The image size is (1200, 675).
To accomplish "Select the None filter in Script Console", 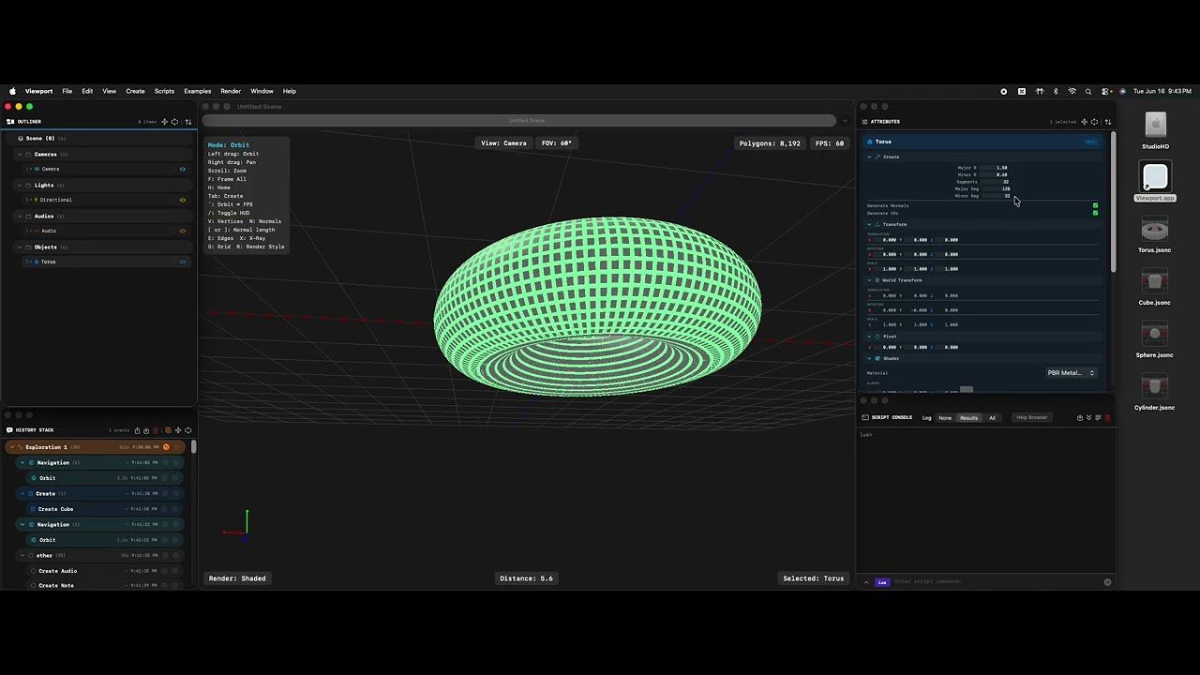I will pyautogui.click(x=945, y=418).
